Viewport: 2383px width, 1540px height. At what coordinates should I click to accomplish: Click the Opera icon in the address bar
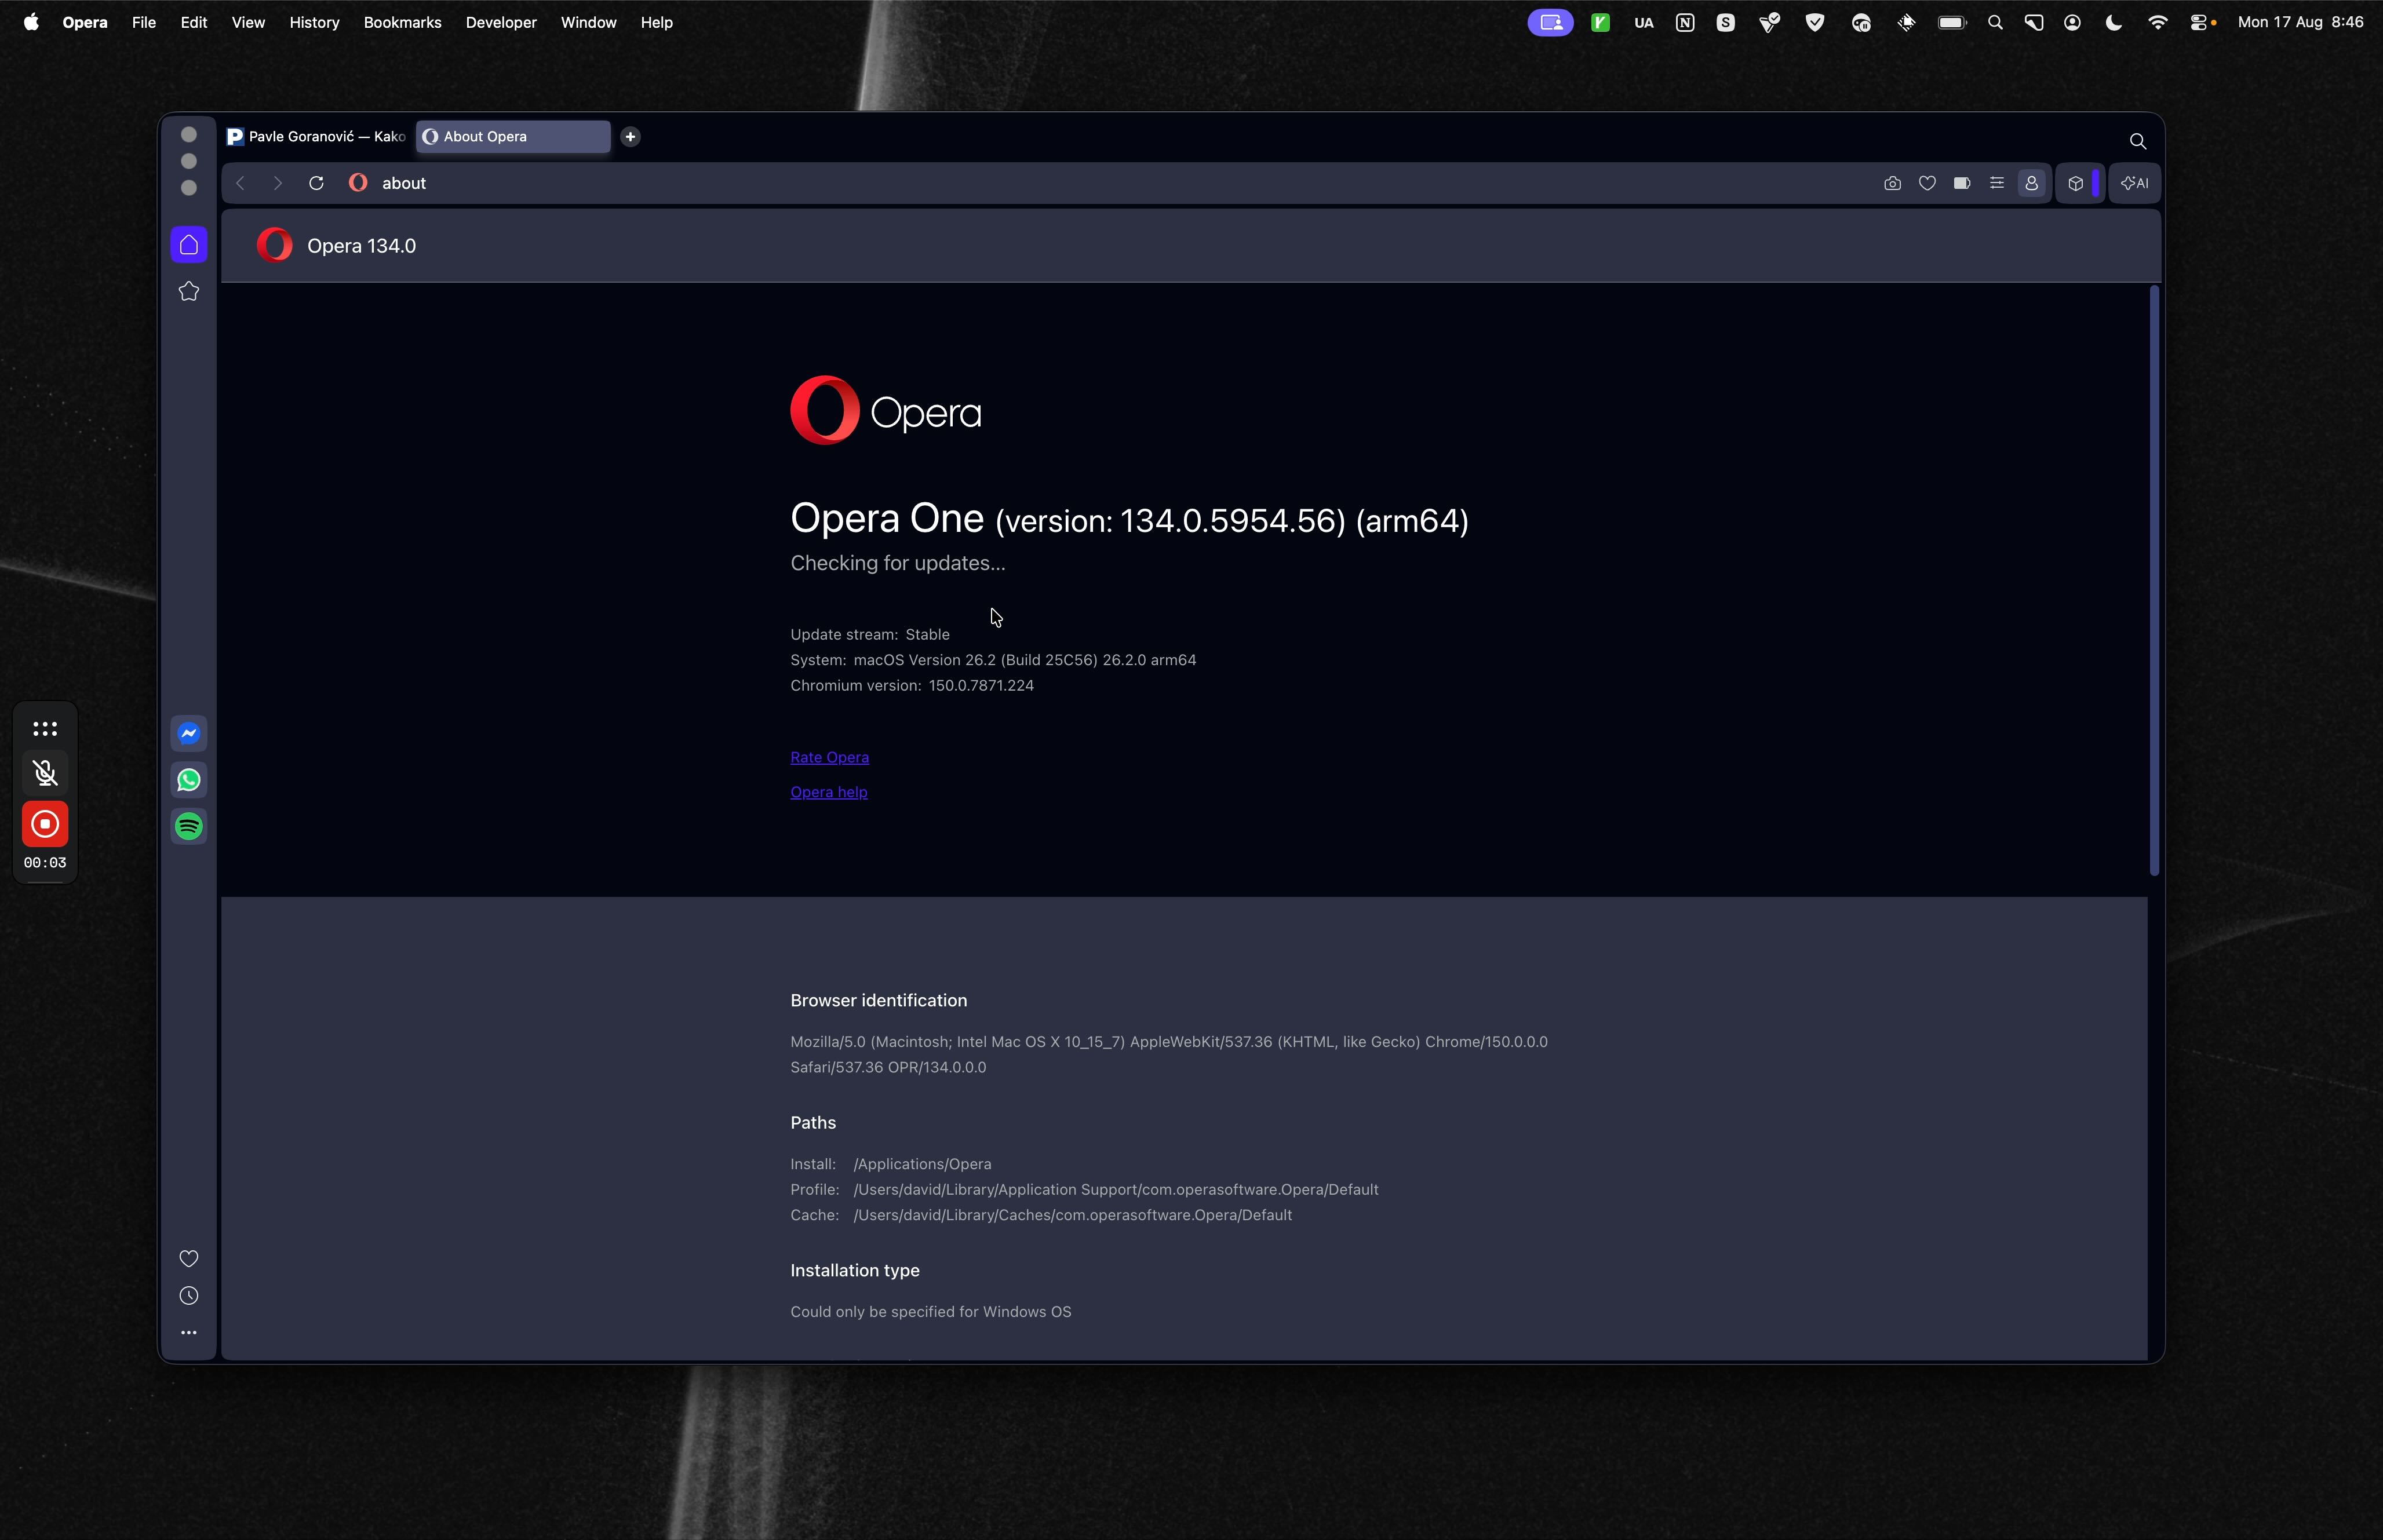click(358, 183)
